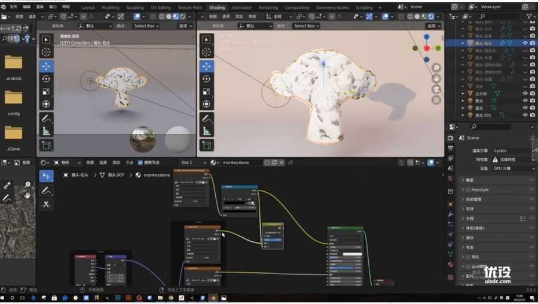
Task: Switch to the Animation workspace tab
Action: pos(242,7)
